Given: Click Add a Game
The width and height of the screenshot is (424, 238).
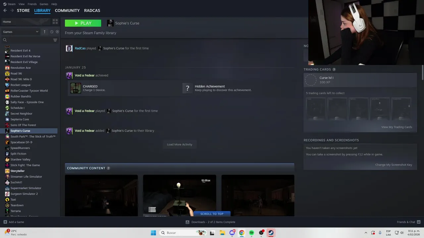Looking at the screenshot, I should pyautogui.click(x=14, y=222).
